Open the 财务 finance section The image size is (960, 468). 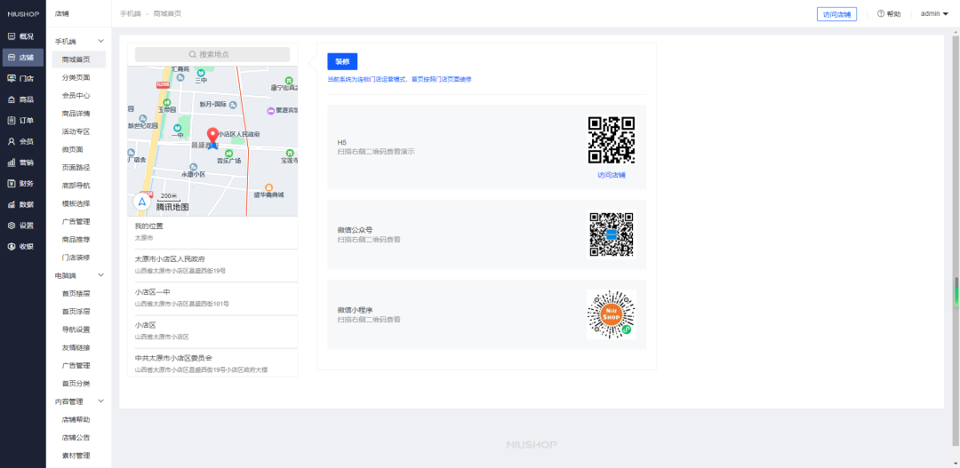click(22, 184)
